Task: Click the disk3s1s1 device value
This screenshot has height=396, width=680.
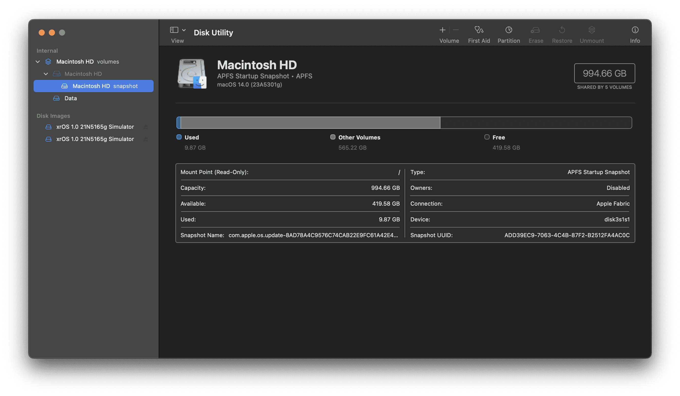Action: click(x=617, y=219)
